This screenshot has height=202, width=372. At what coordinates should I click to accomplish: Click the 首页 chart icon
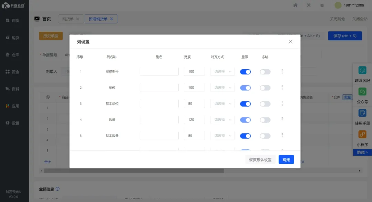(37, 19)
